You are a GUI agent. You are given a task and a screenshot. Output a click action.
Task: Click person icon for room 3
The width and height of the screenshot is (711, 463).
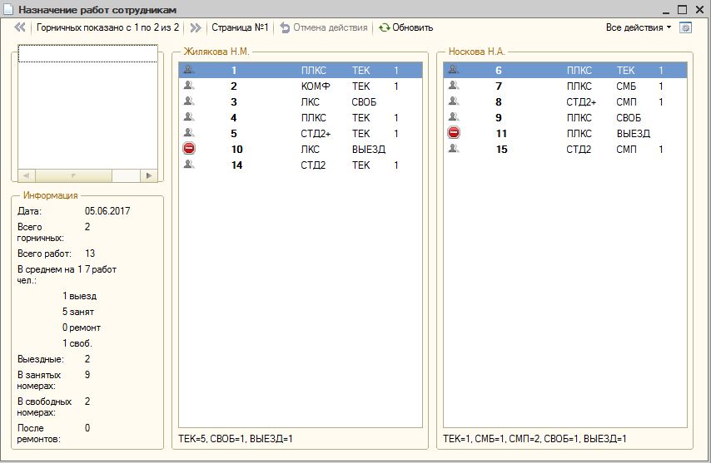[189, 101]
